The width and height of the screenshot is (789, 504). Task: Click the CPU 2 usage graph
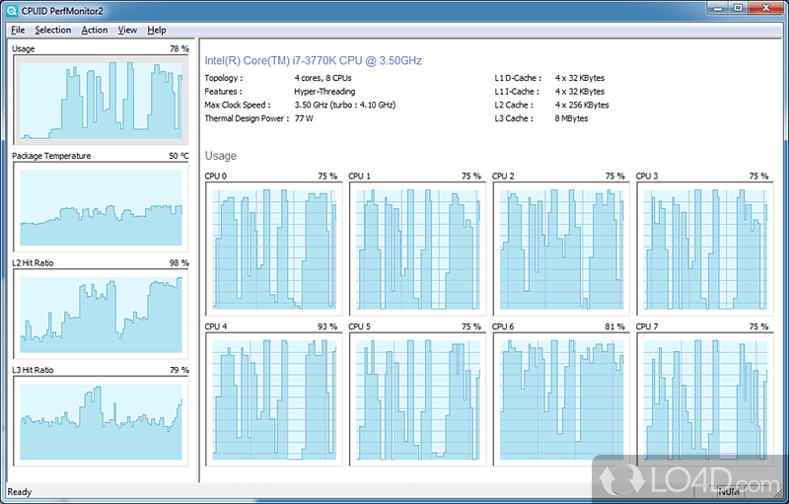pos(561,249)
